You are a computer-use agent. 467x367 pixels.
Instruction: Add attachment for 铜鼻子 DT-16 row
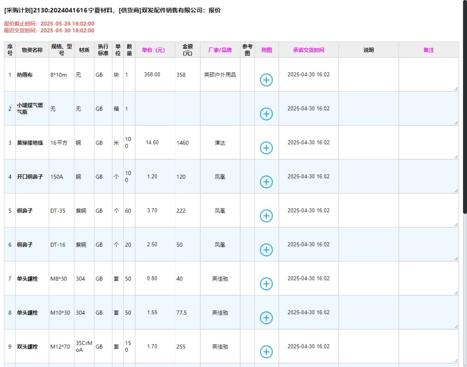click(x=266, y=250)
